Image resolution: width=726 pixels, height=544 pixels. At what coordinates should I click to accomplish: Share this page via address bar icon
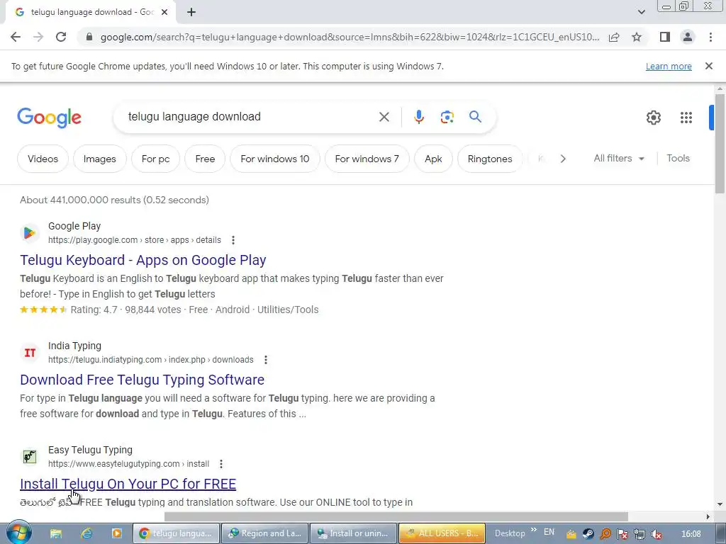(x=614, y=37)
